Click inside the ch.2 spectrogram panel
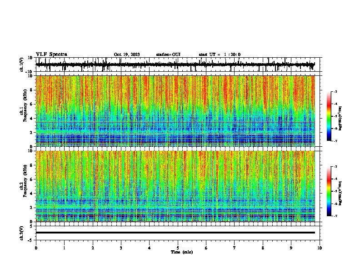 tap(175, 186)
